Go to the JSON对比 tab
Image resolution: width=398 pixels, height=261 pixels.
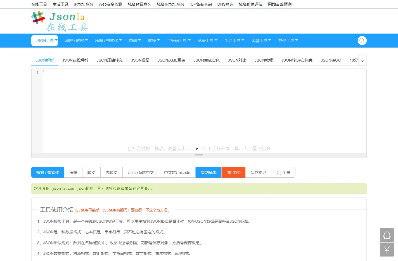pyautogui.click(x=237, y=60)
